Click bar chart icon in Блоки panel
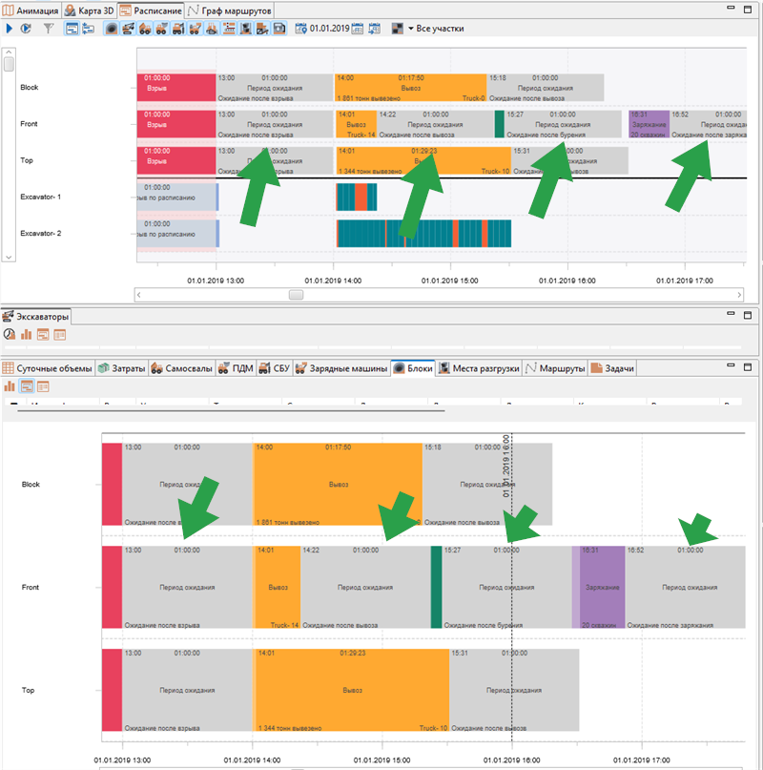 click(10, 386)
